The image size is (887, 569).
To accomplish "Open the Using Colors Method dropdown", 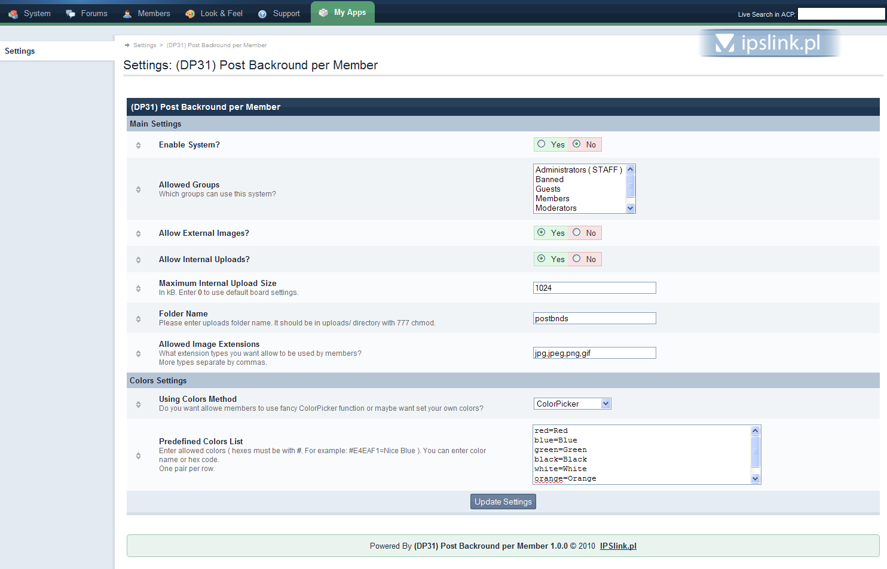I will 572,404.
